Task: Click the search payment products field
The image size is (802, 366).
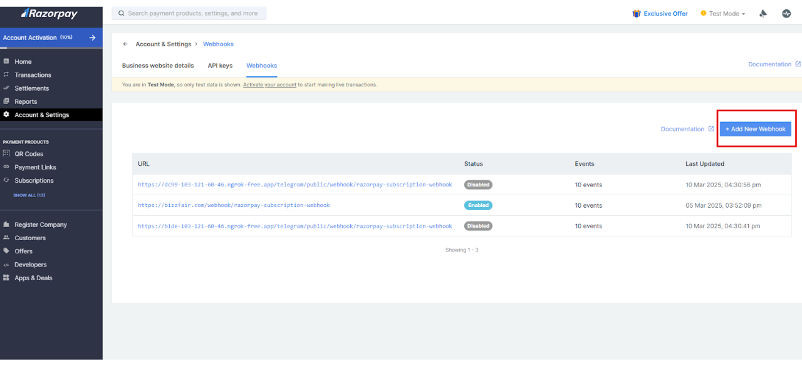Action: pos(189,13)
